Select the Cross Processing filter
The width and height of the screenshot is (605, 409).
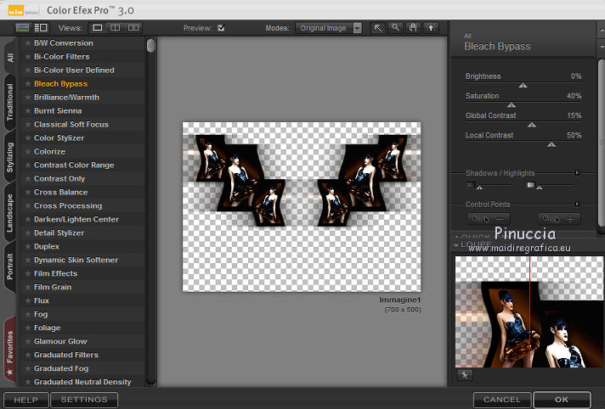click(x=68, y=206)
